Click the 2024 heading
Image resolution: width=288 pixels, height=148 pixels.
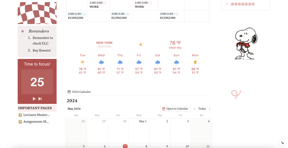(72, 101)
